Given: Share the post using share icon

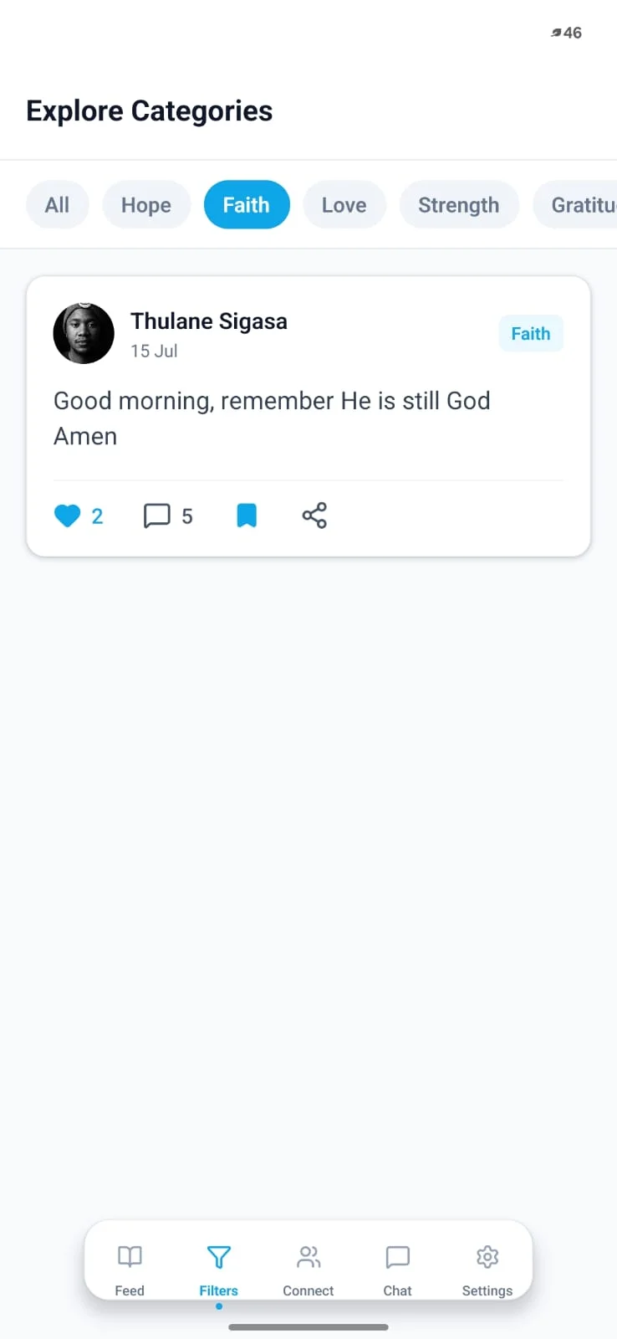Looking at the screenshot, I should [314, 516].
